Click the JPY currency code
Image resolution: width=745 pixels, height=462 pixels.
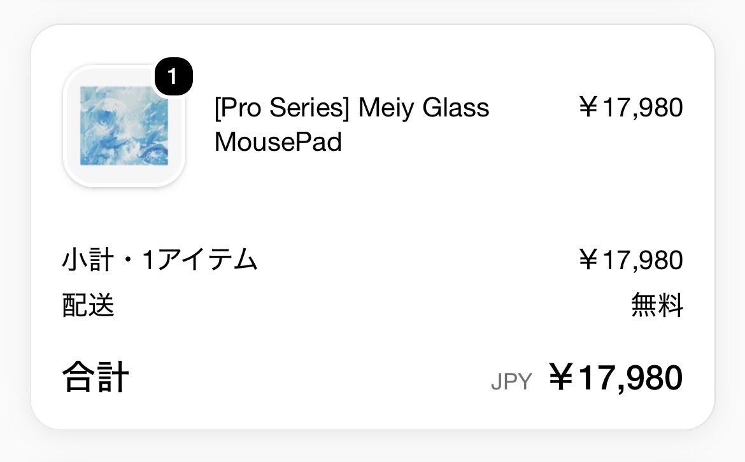[x=512, y=381]
